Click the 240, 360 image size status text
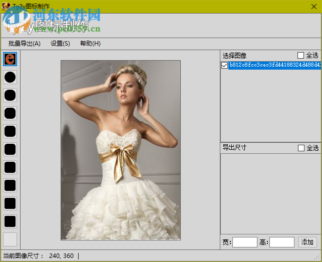This screenshot has height=262, width=322. 61,256
